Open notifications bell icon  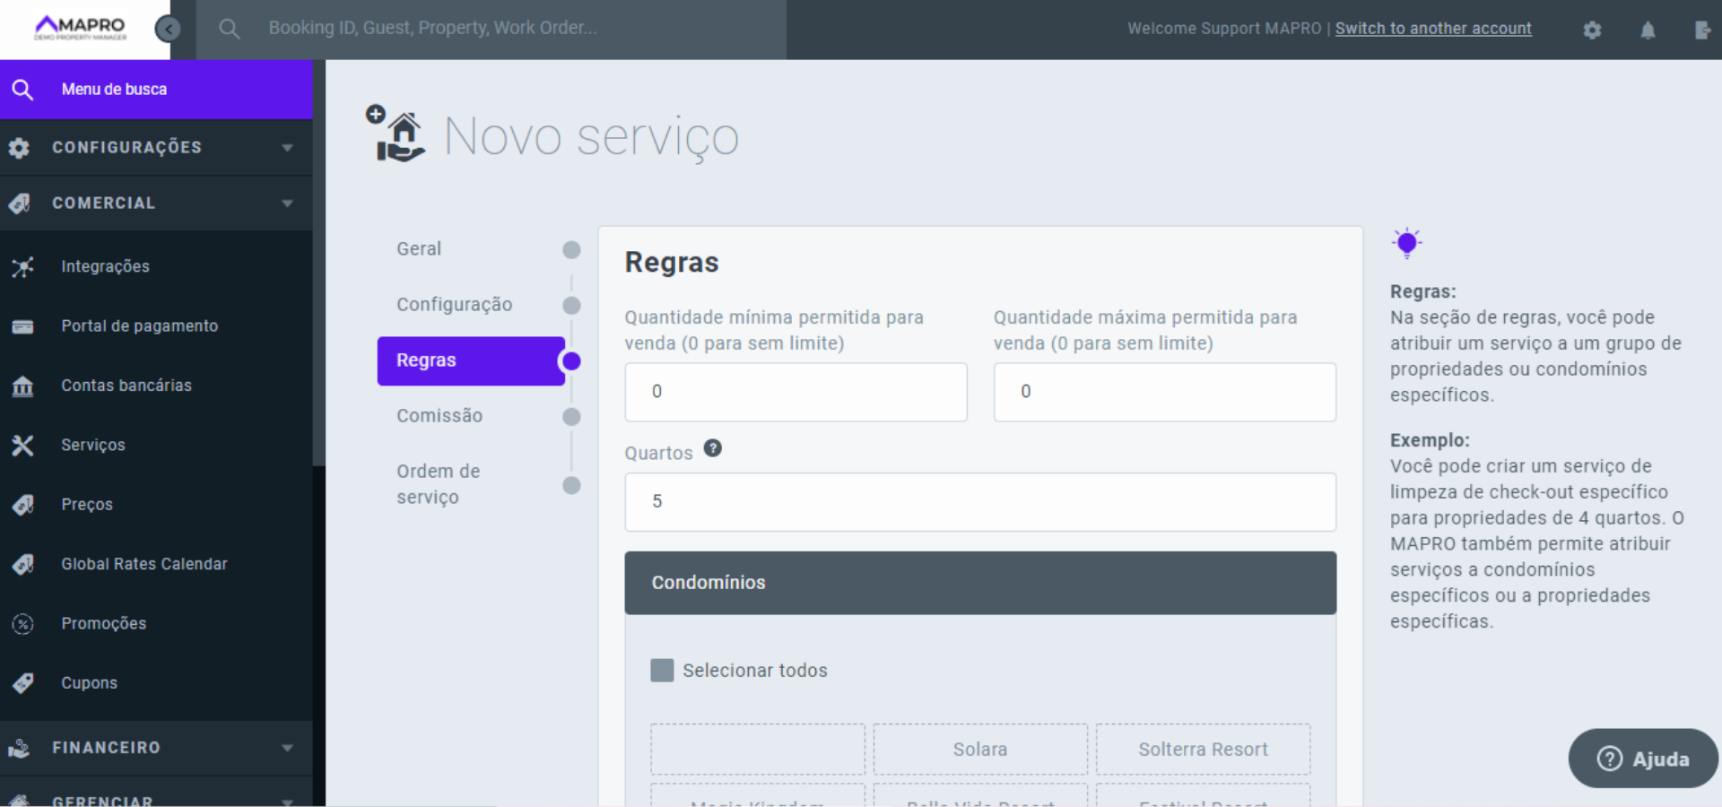pyautogui.click(x=1648, y=30)
